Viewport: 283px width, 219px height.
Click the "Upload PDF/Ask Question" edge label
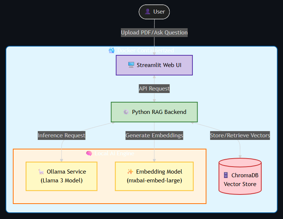pyautogui.click(x=154, y=33)
